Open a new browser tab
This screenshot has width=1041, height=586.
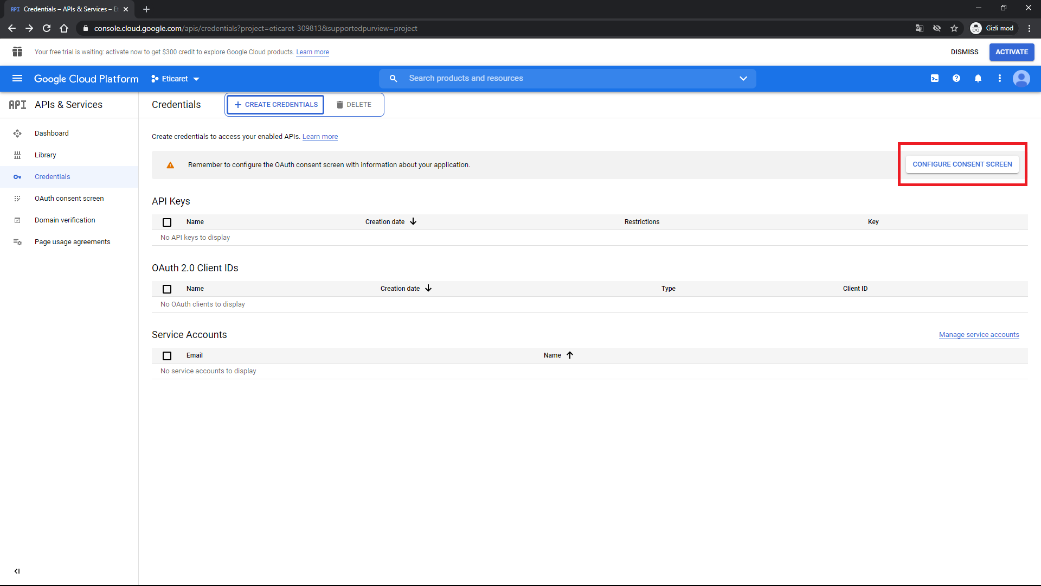pyautogui.click(x=146, y=9)
